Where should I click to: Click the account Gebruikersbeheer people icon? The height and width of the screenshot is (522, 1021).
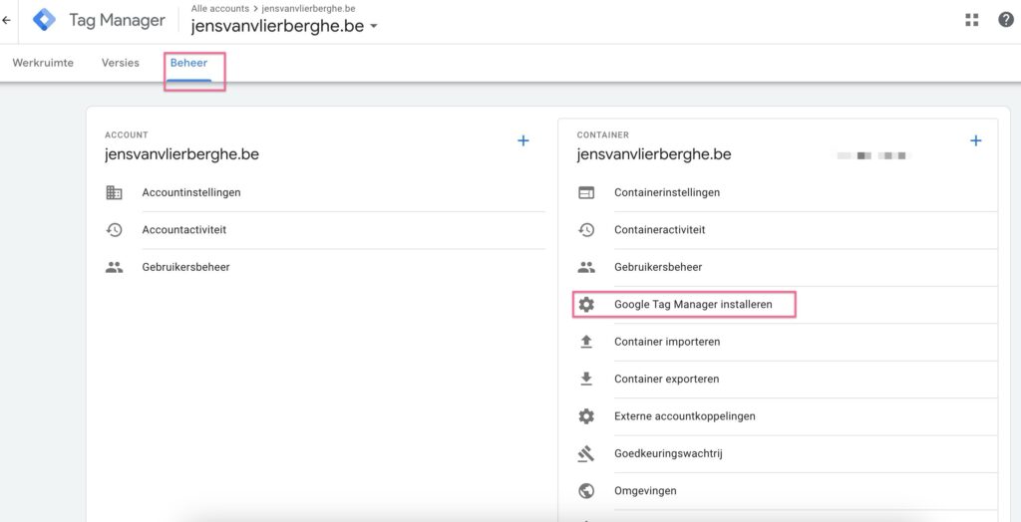[114, 267]
